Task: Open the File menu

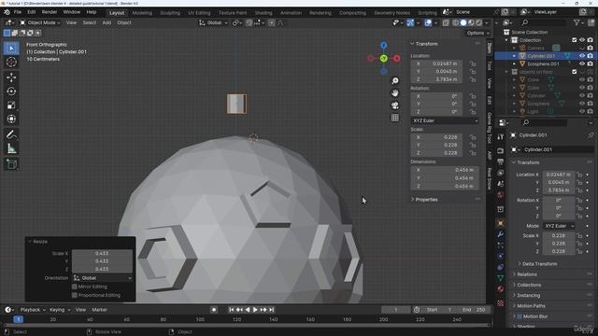Action: coord(18,12)
